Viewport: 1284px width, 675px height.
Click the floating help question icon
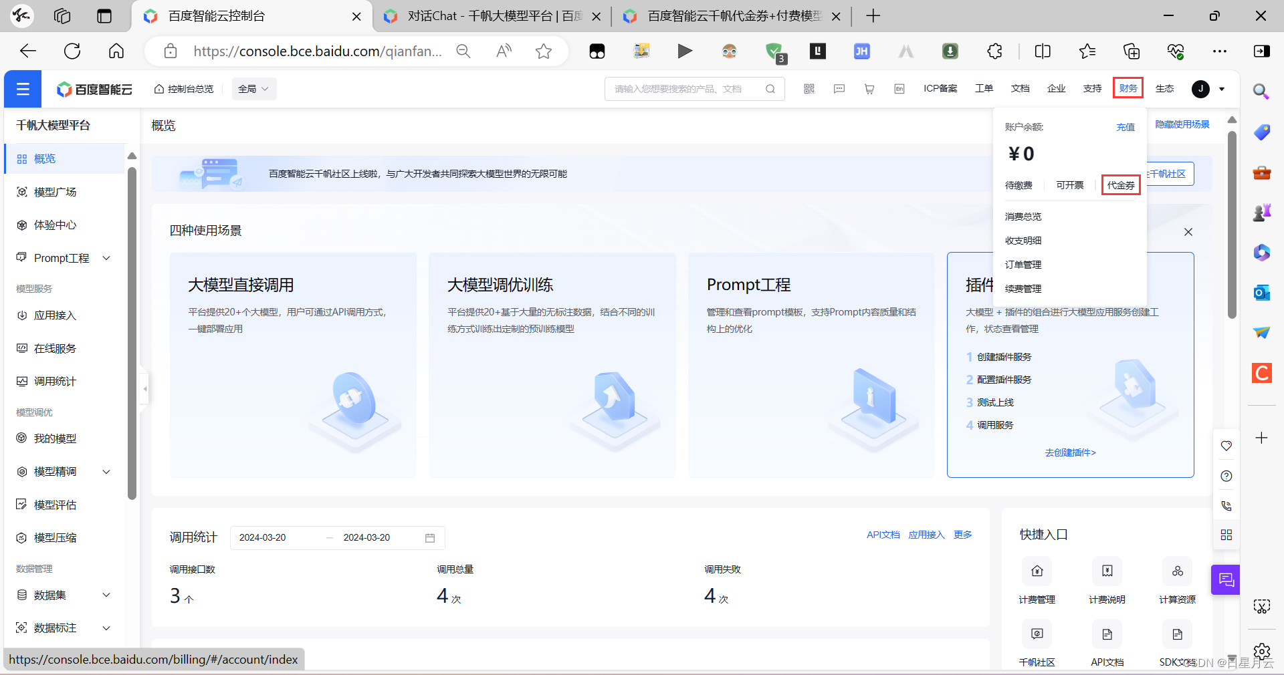pyautogui.click(x=1226, y=476)
